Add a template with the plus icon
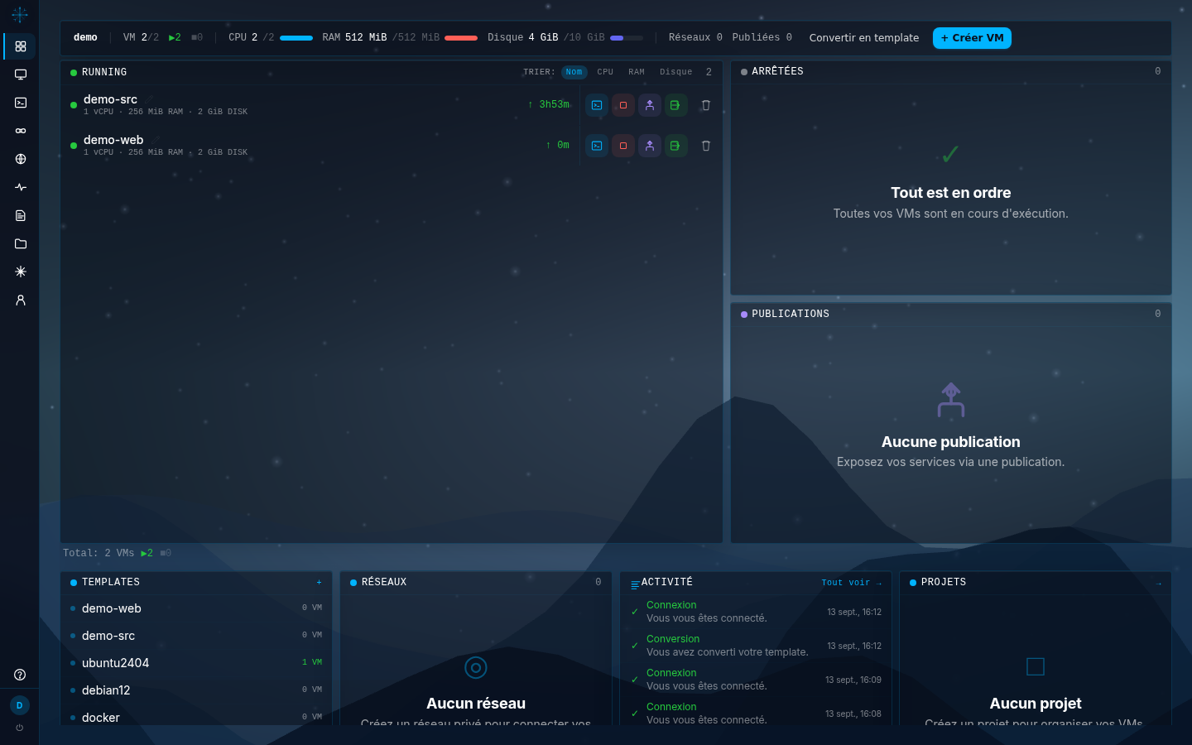The image size is (1192, 745). 319,582
